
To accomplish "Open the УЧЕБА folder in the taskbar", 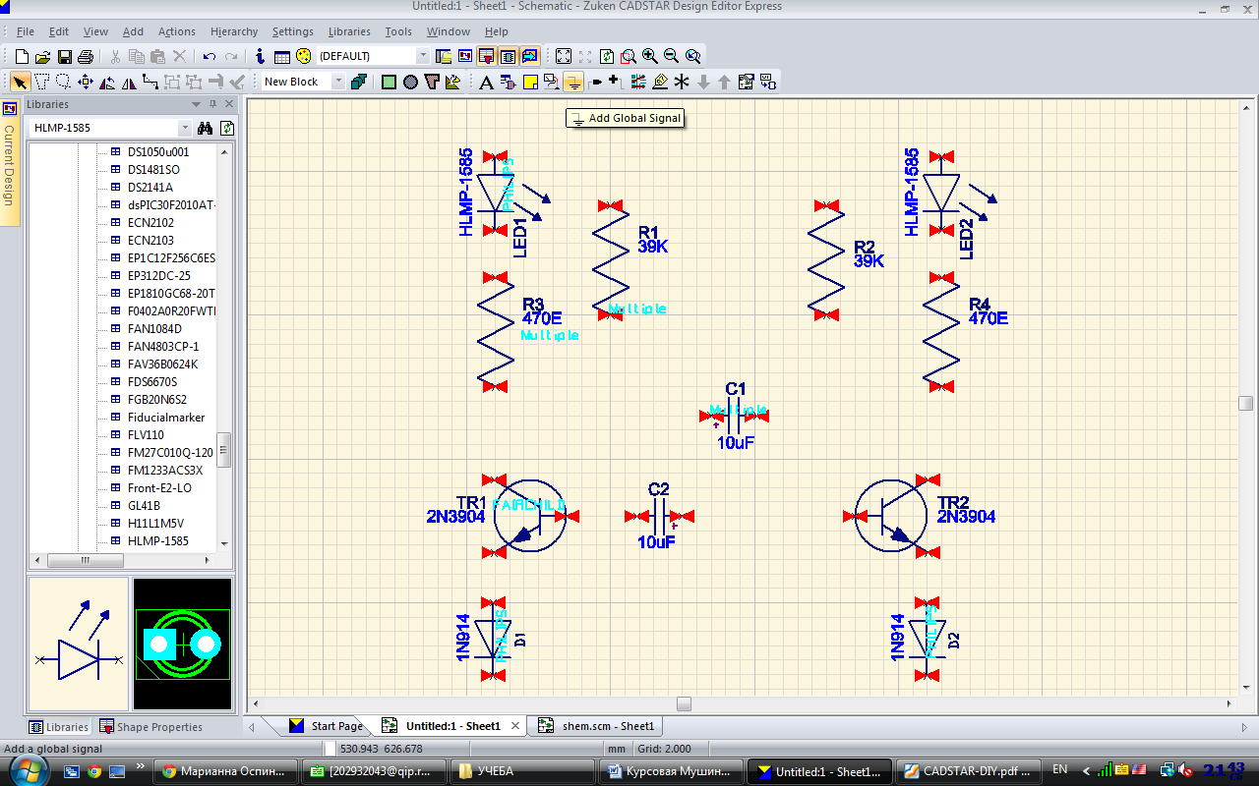I will [523, 771].
